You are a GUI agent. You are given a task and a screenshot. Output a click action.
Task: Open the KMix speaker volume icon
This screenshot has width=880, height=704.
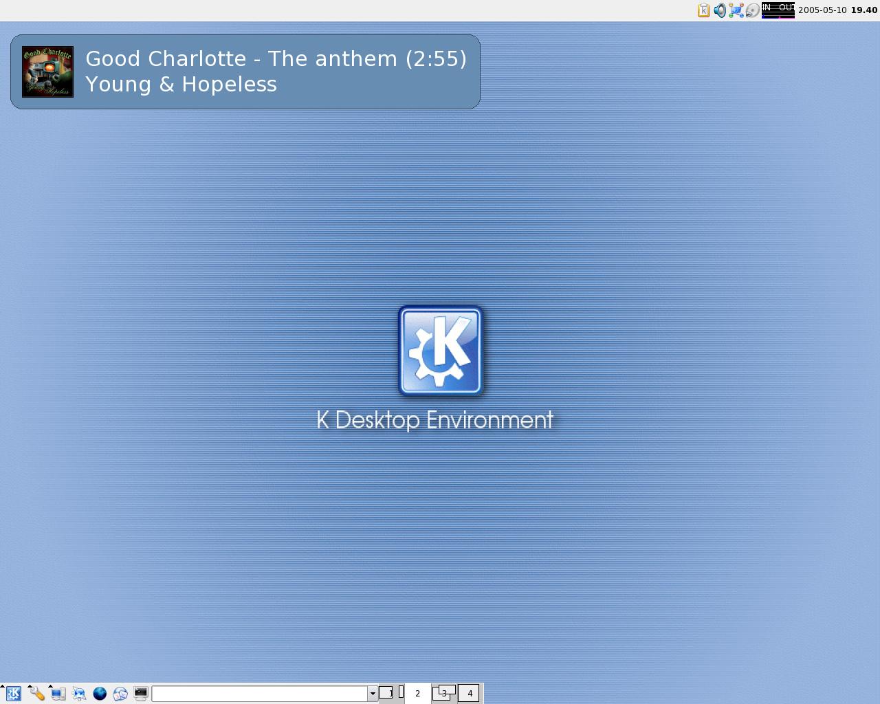[x=720, y=10]
